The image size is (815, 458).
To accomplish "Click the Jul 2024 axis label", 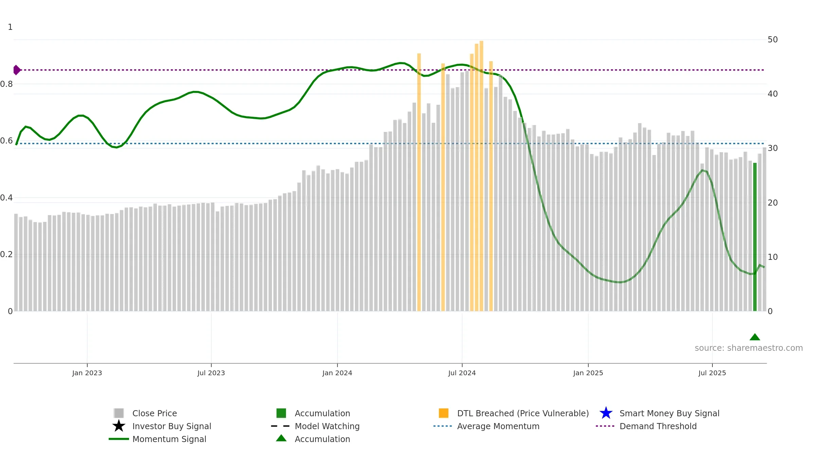I will [462, 373].
